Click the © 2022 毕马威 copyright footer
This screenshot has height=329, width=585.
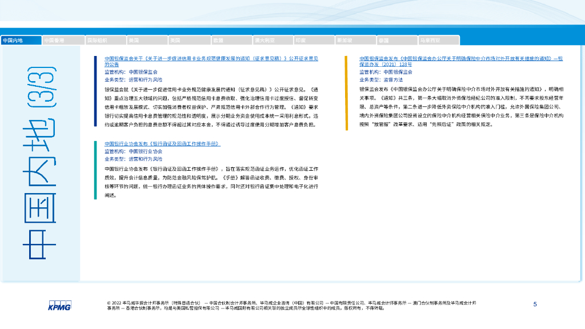[291, 306]
